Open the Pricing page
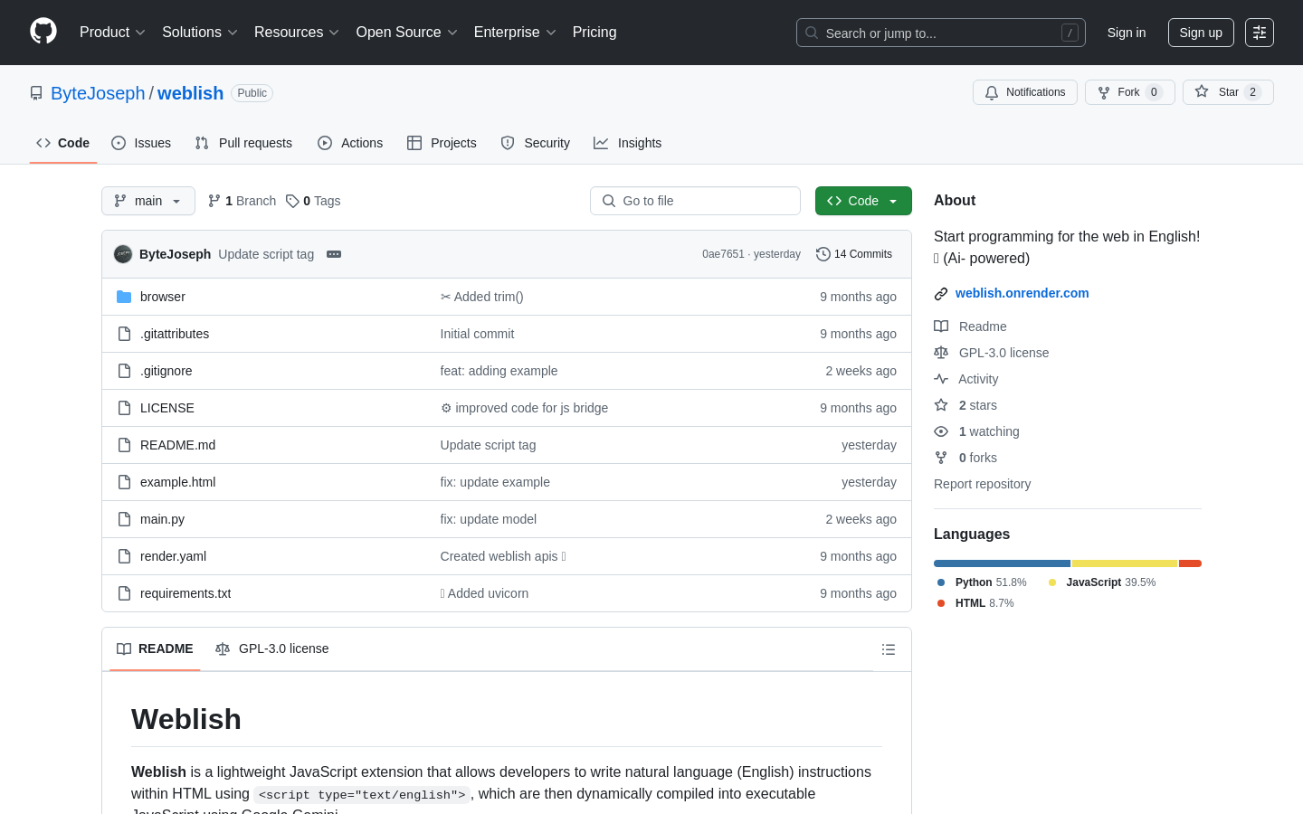Screen dimensions: 1303x814 click(594, 32)
